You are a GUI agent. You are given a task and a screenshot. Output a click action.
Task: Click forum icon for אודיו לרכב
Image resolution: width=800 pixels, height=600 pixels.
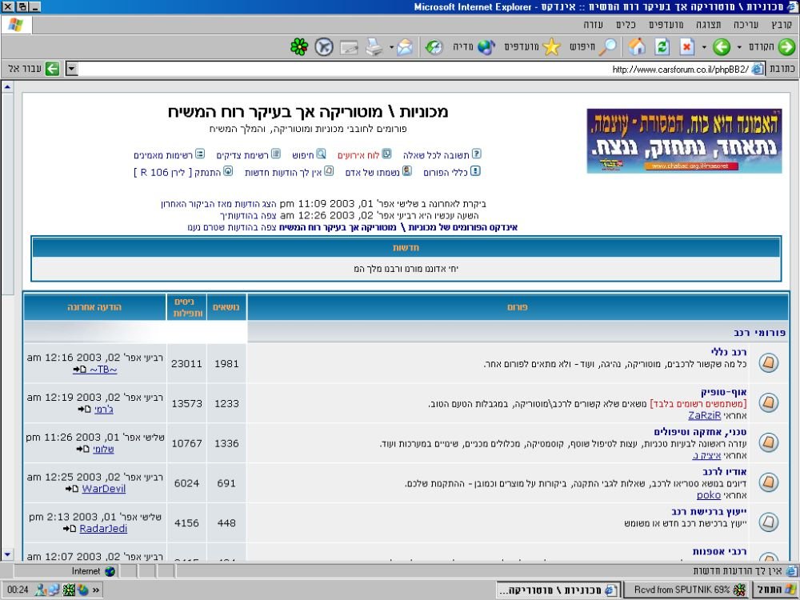coord(768,482)
